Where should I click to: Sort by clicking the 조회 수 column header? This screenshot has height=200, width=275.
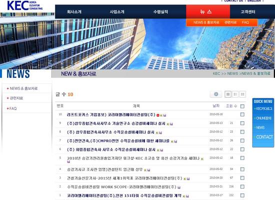tap(231, 106)
